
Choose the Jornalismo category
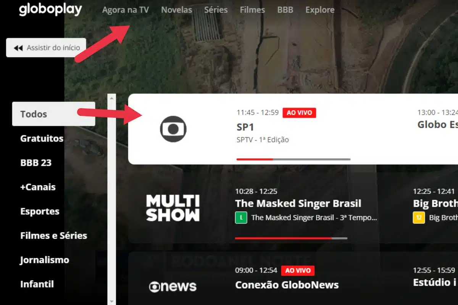click(45, 260)
